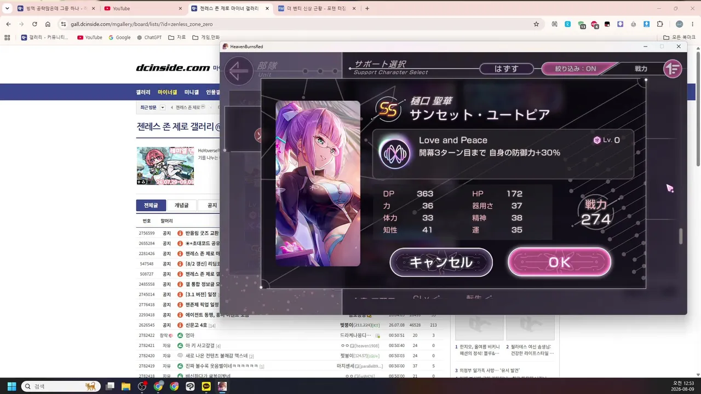Open the 자료 bookmark folder

(177, 37)
